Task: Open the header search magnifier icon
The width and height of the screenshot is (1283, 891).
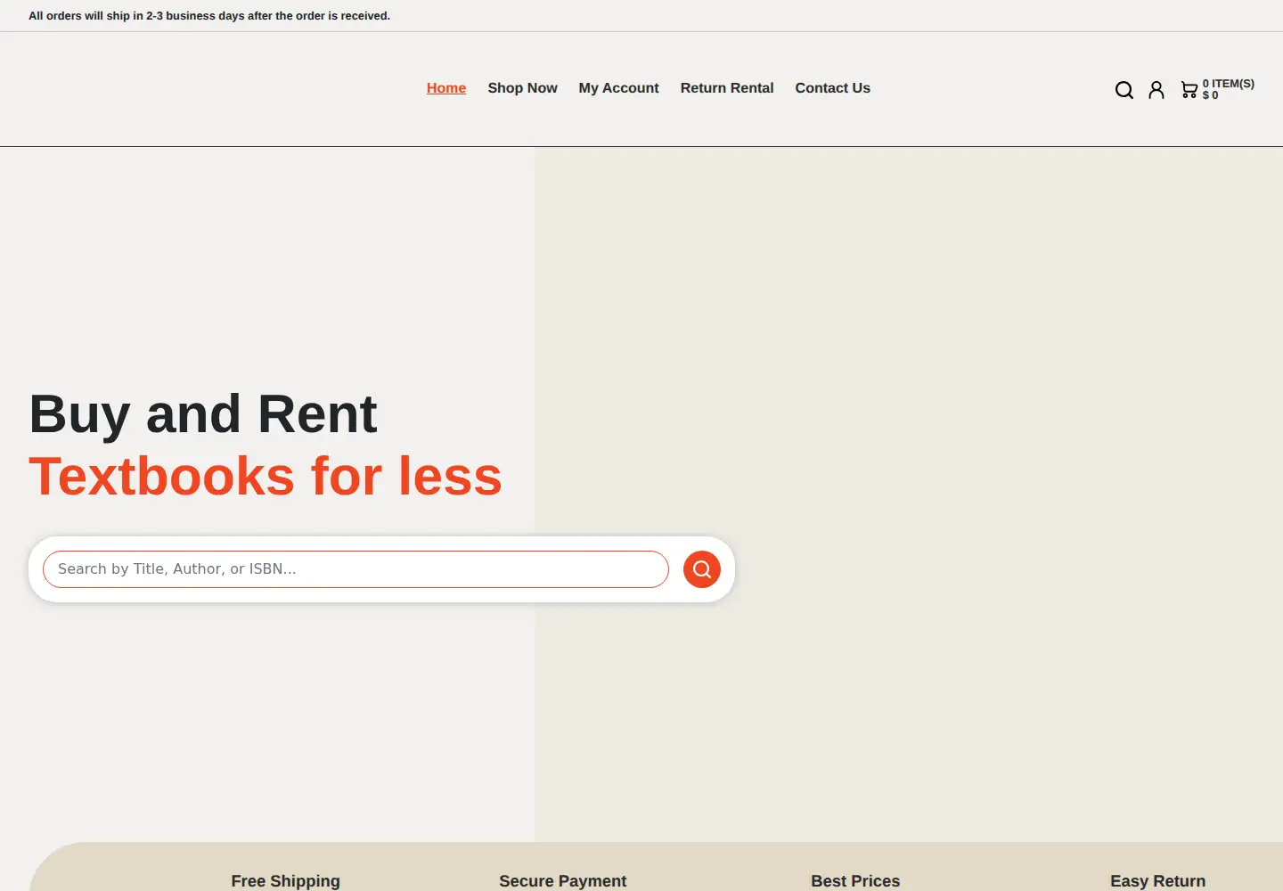Action: click(1124, 90)
